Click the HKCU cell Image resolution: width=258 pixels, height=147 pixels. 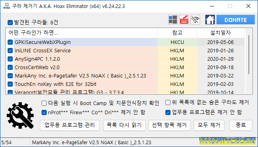[177, 42]
